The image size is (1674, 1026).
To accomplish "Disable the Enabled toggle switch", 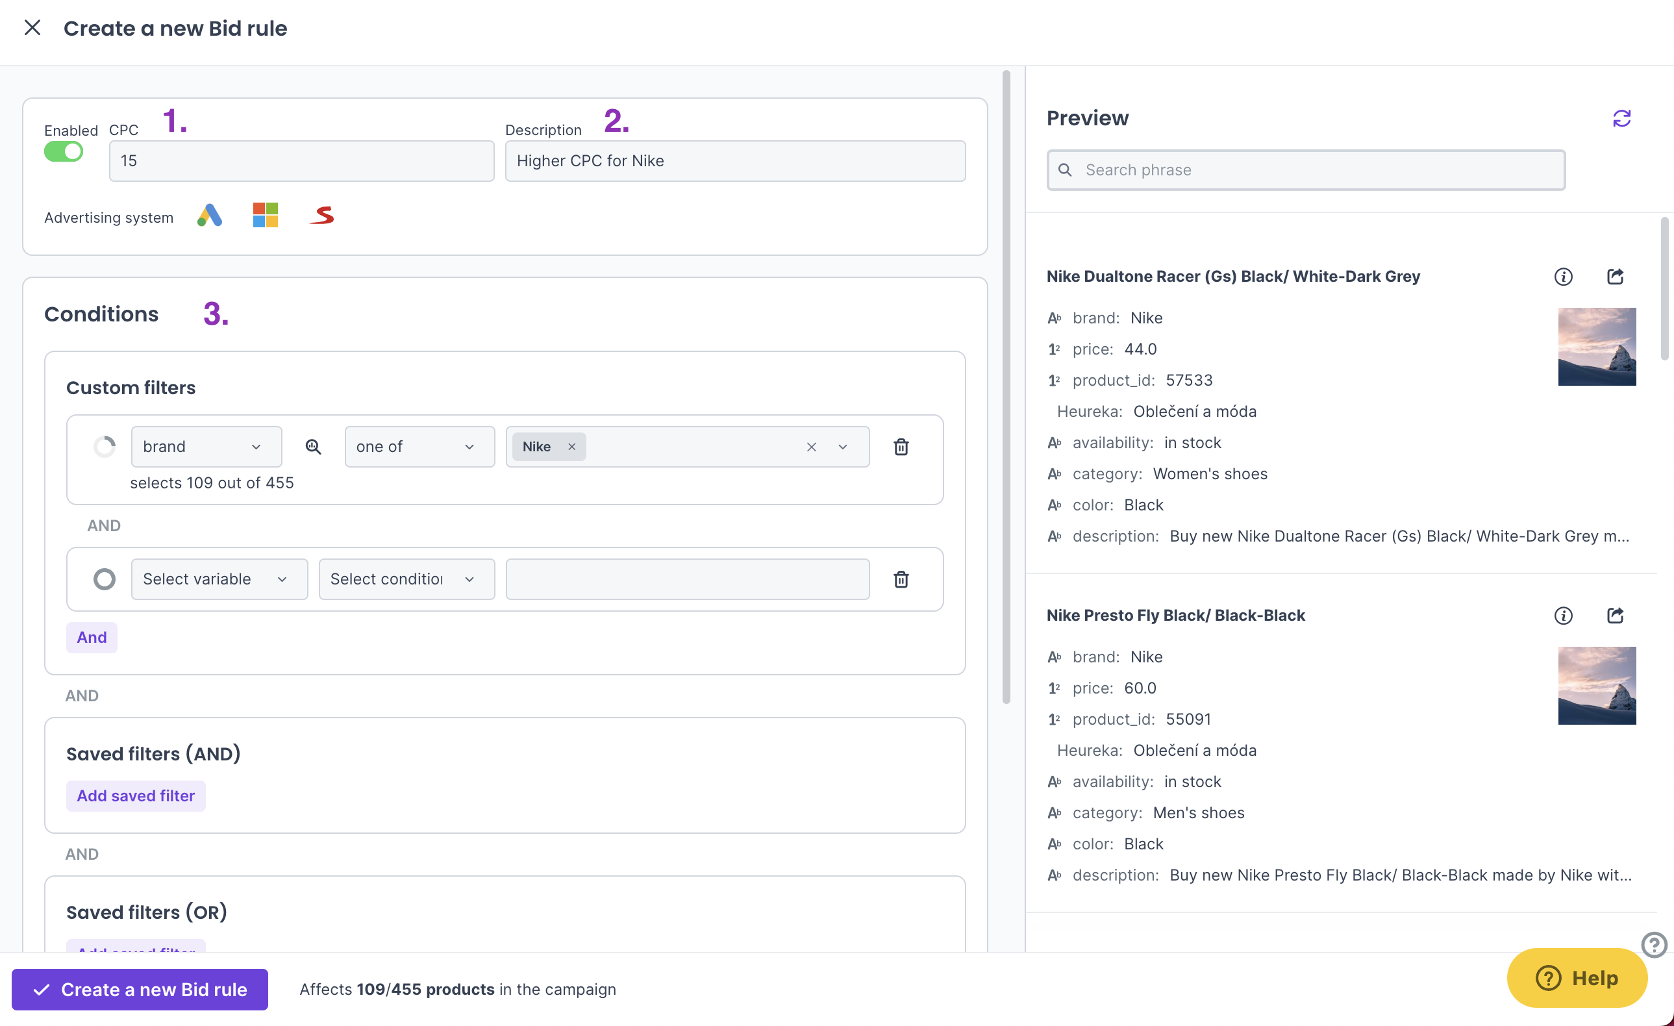I will pyautogui.click(x=64, y=151).
